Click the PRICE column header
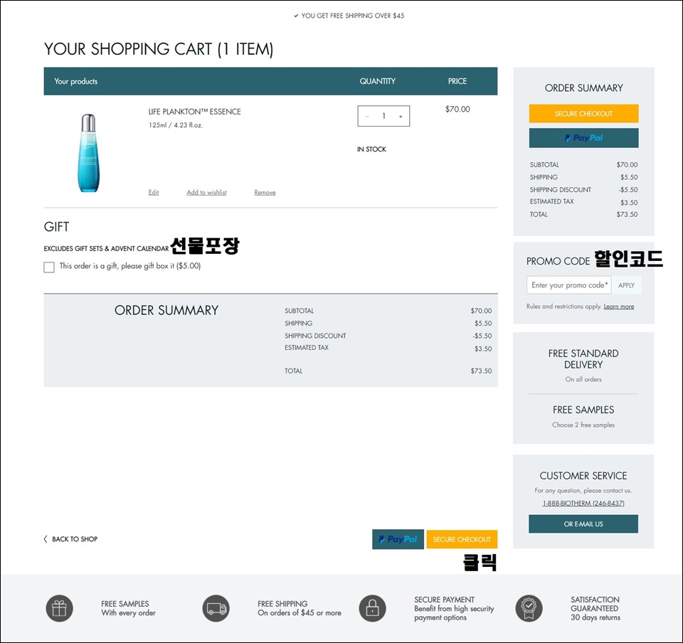This screenshot has height=643, width=683. pyautogui.click(x=457, y=81)
